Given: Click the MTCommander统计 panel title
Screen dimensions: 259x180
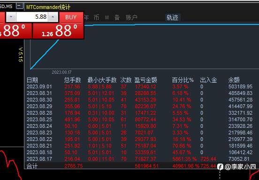Looking at the screenshot, I should point(48,7).
